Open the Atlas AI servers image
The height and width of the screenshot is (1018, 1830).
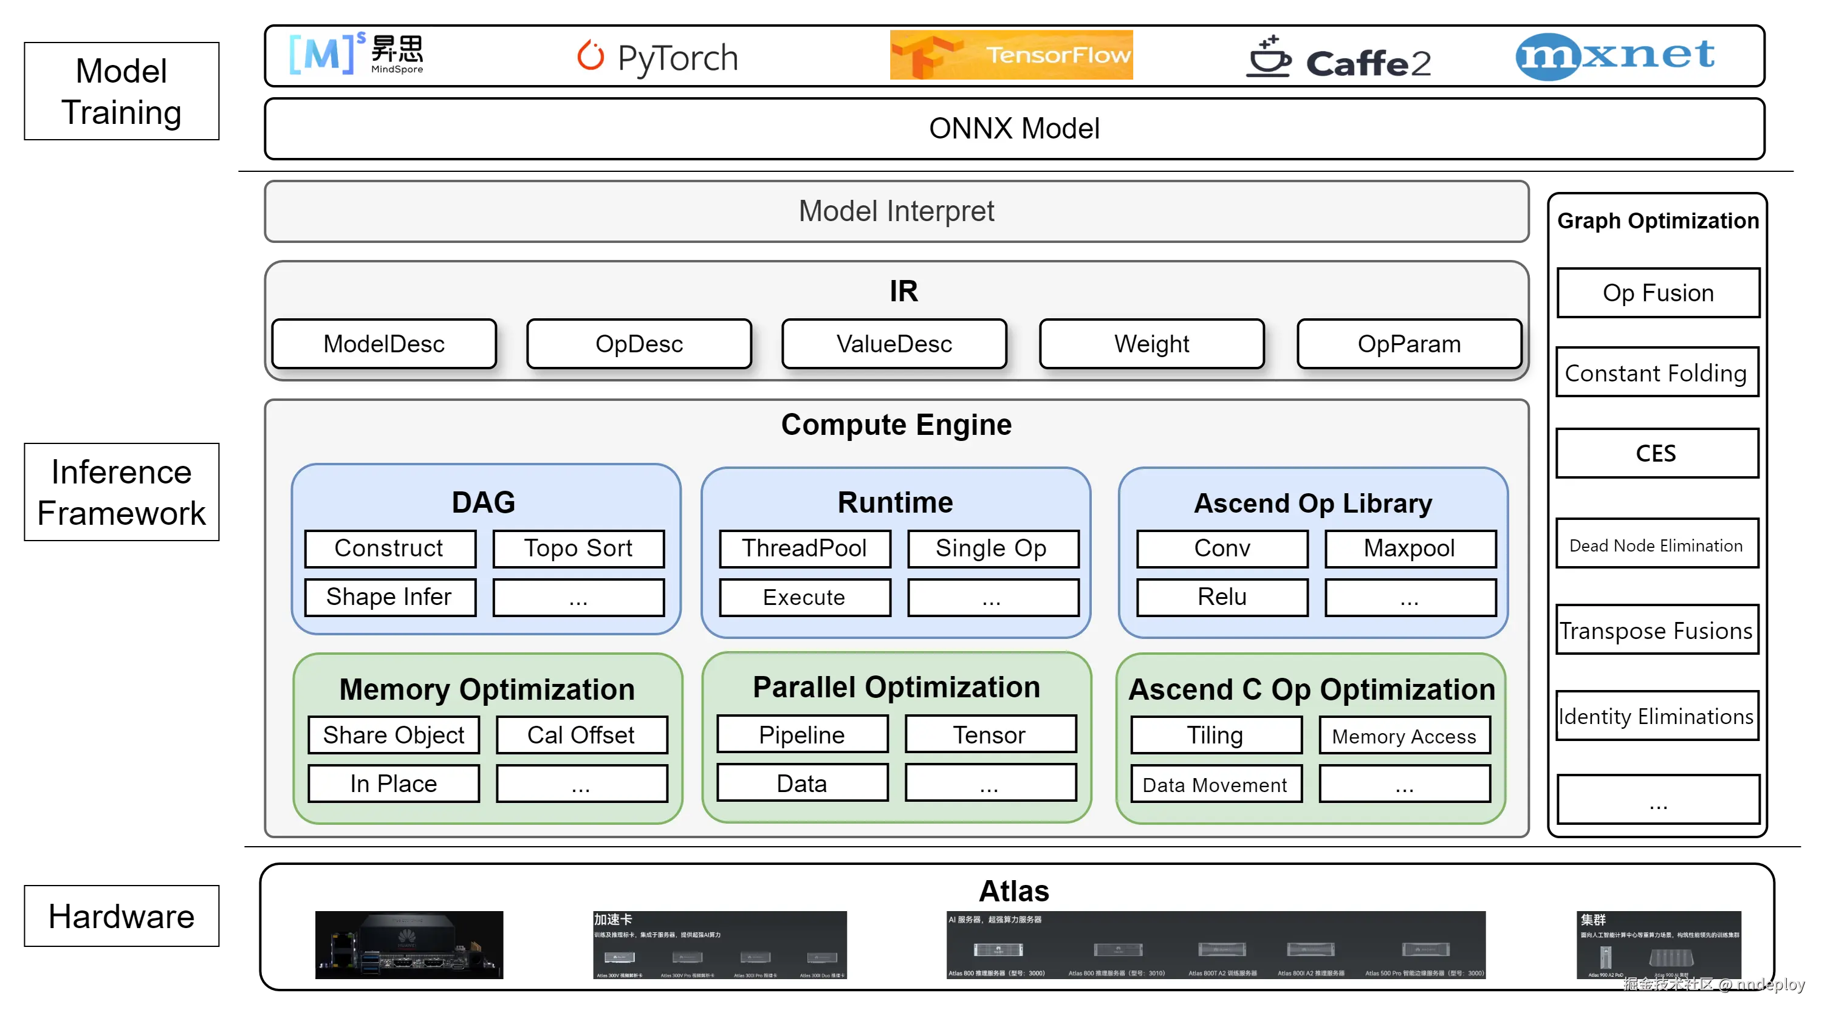click(x=1216, y=944)
